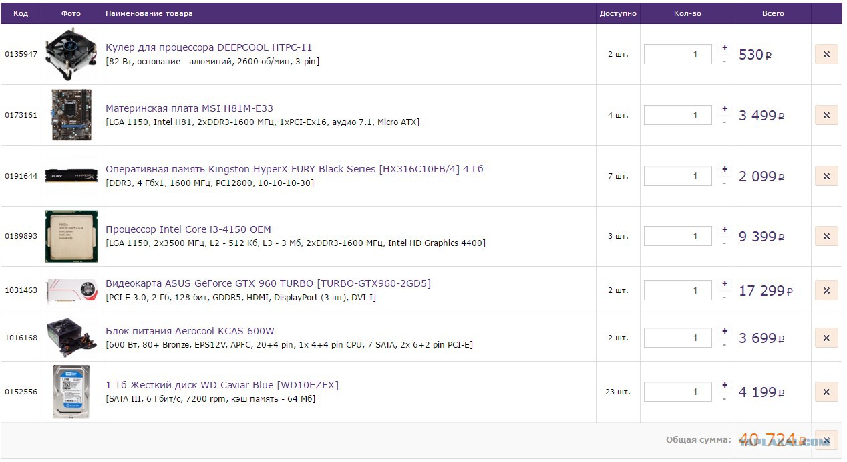
Task: Select product code 1016168
Action: tap(21, 338)
